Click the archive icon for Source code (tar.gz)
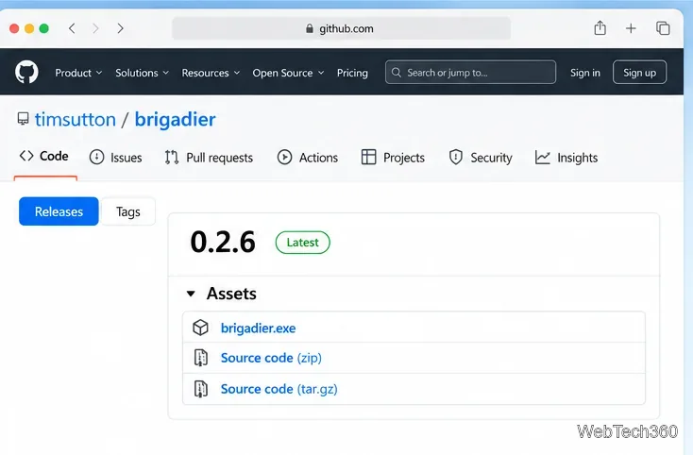693x455 pixels. pos(201,389)
